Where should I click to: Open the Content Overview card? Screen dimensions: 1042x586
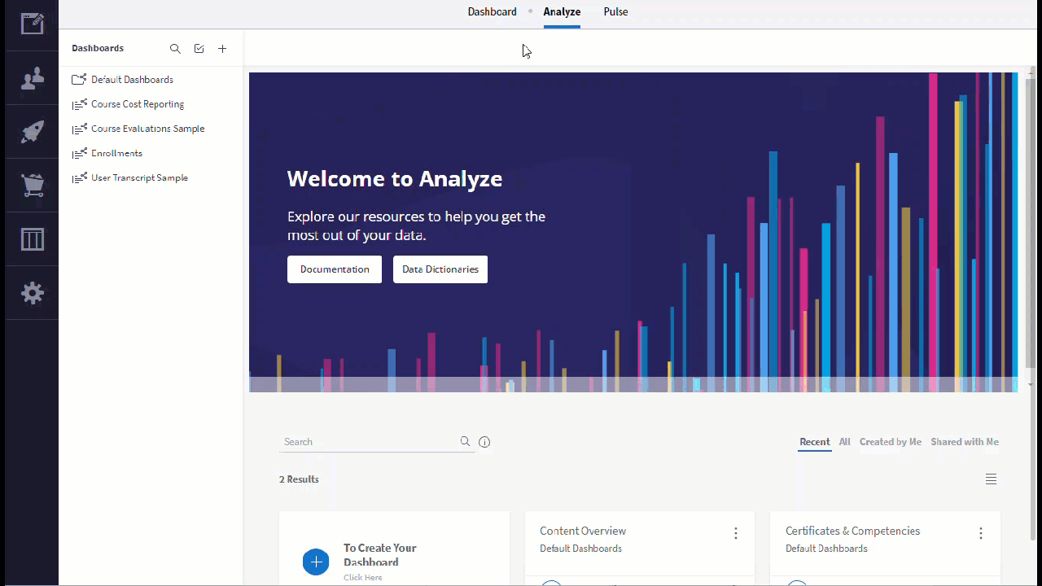[640, 548]
